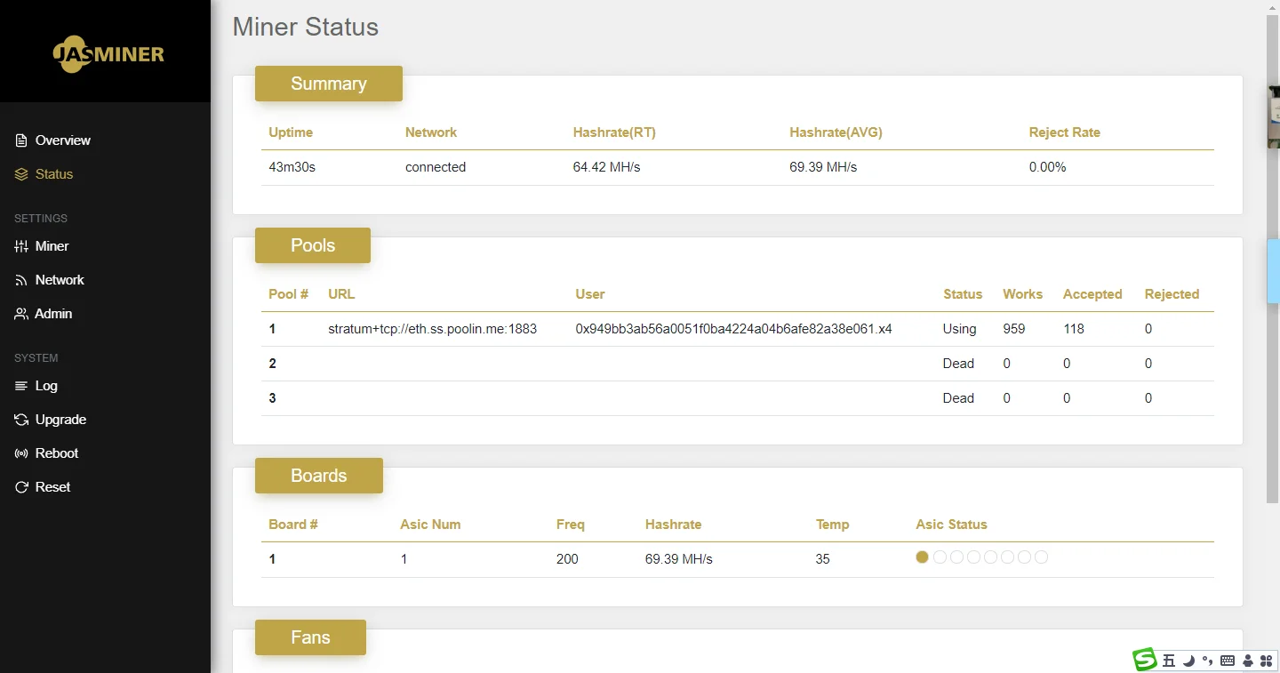
Task: Open the soft keyboard icon in IME bar
Action: click(1228, 661)
